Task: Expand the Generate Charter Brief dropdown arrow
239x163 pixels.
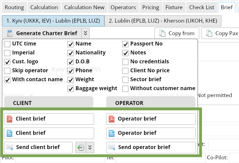Action: (x=86, y=33)
